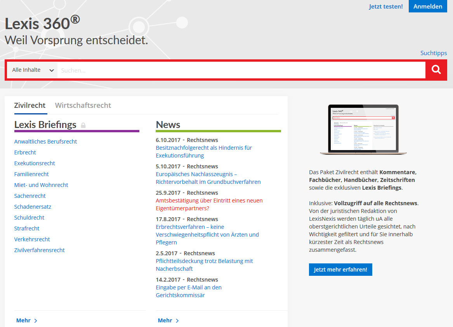Select the Zivilrecht tab
The height and width of the screenshot is (327, 453).
pos(30,106)
